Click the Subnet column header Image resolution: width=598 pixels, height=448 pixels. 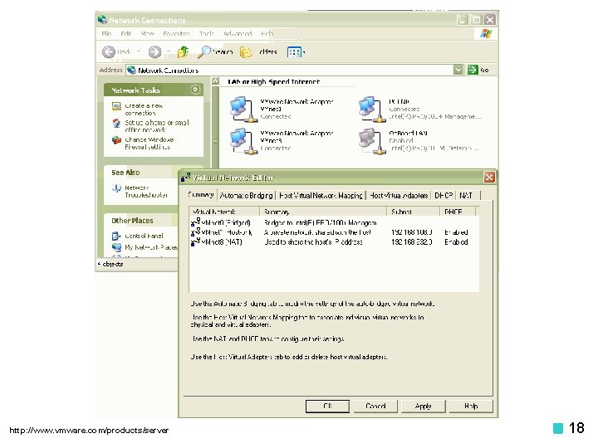(414, 212)
